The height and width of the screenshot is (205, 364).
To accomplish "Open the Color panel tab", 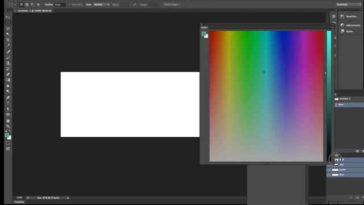I will click(204, 27).
